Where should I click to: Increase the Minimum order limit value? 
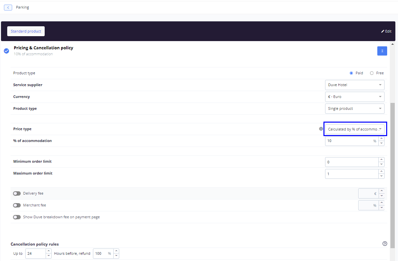click(381, 160)
